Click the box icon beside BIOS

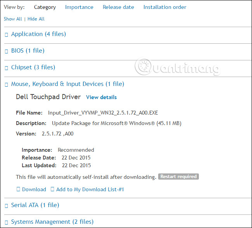[7, 51]
